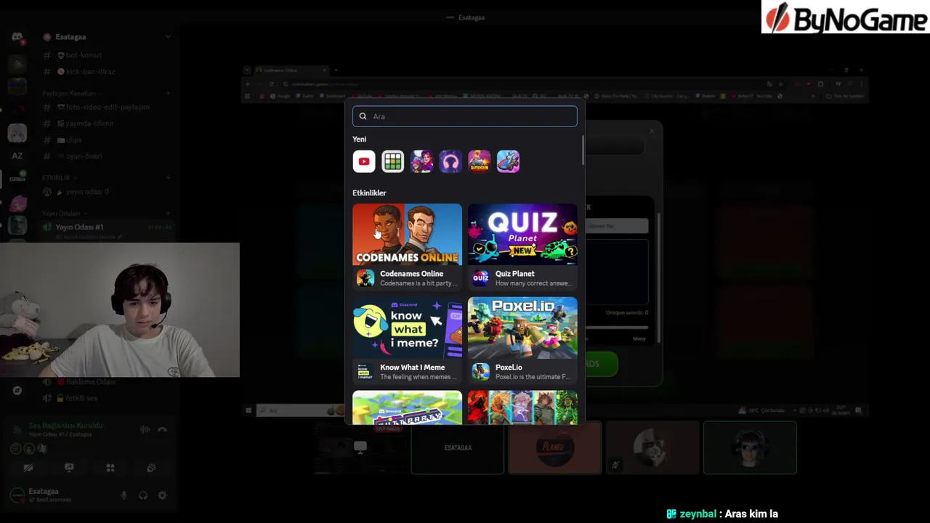Open the racing kart game icon under Yeni
This screenshot has height=523, width=930.
pos(509,161)
